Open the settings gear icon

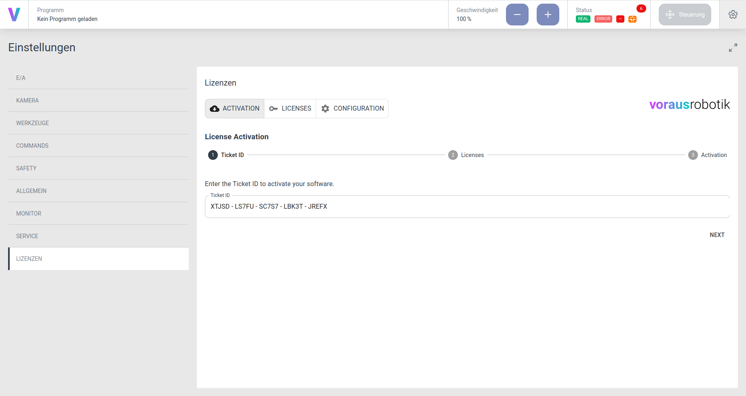pos(733,15)
